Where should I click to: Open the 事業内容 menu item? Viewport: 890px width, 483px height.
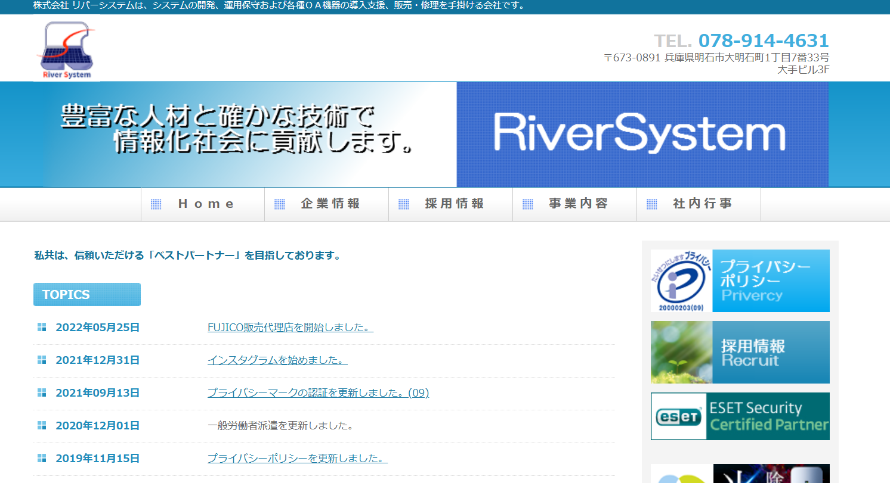coord(575,204)
